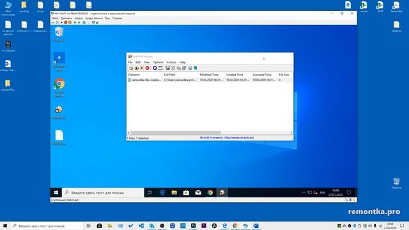Click the Add Folder toolbar icon
This screenshot has width=409, height=230.
[136, 68]
